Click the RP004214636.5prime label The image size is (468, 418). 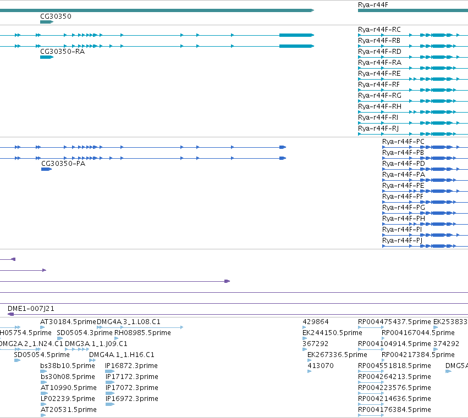point(394,399)
